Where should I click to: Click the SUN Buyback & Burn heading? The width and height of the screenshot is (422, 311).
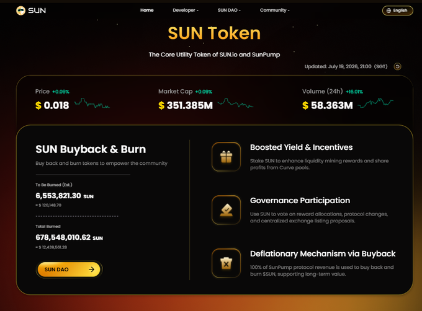[x=91, y=149]
